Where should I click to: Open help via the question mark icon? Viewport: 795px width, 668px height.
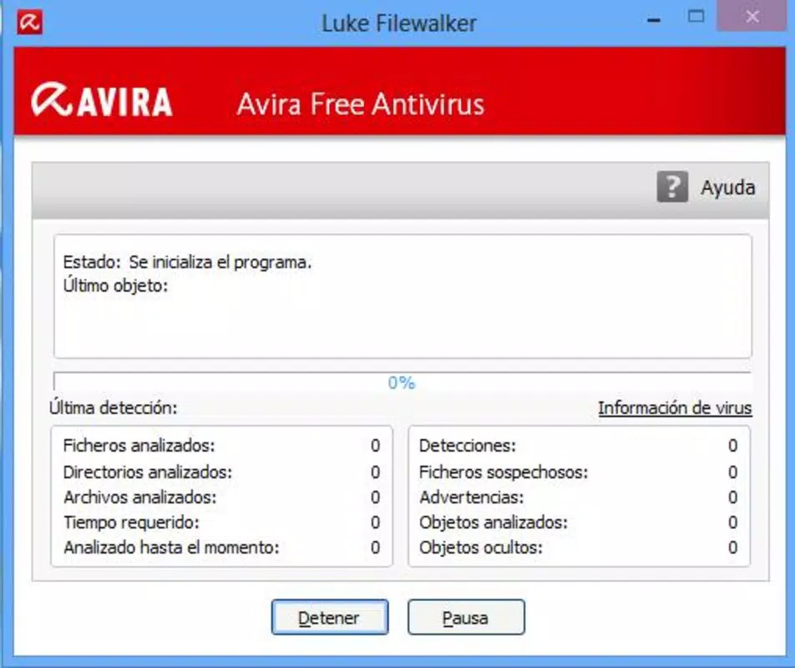(x=672, y=186)
